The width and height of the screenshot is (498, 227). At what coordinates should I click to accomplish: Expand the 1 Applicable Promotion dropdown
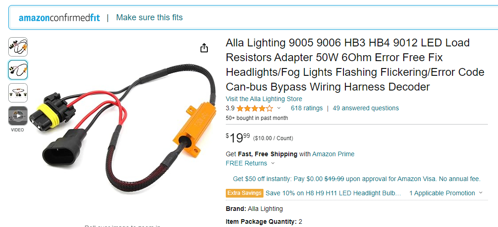click(481, 193)
